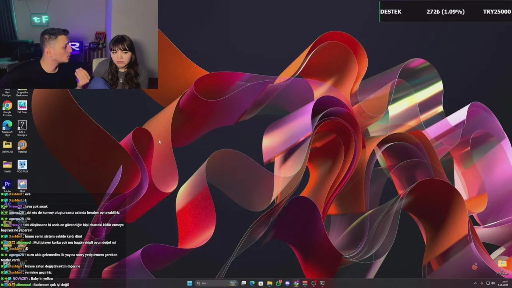
Task: Open network settings from the tray icon
Action: pyautogui.click(x=488, y=283)
